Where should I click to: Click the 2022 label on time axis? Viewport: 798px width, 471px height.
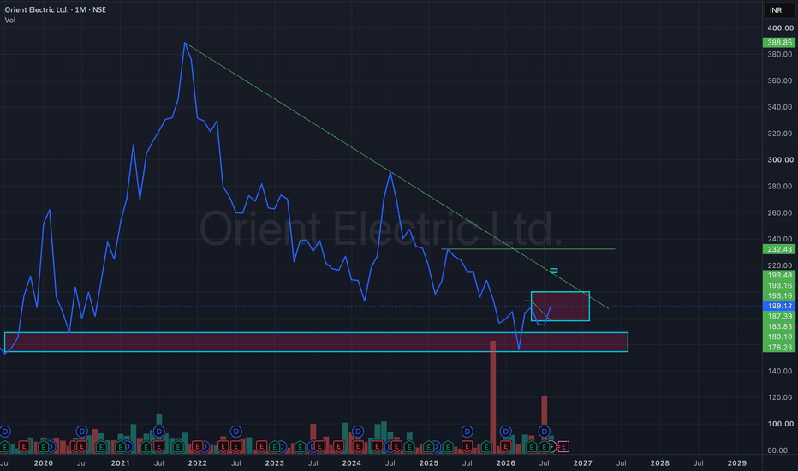(197, 462)
